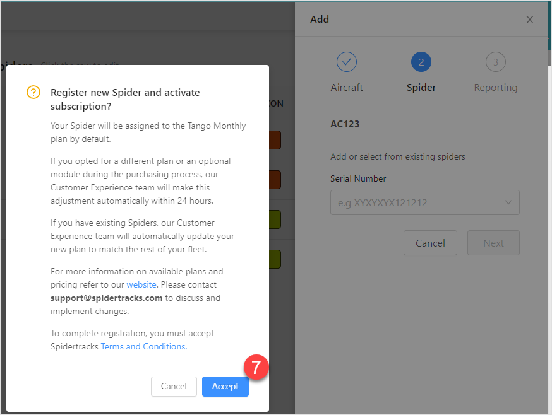Click the dialog title 'Register new Spider'
This screenshot has width=552, height=415.
click(125, 99)
